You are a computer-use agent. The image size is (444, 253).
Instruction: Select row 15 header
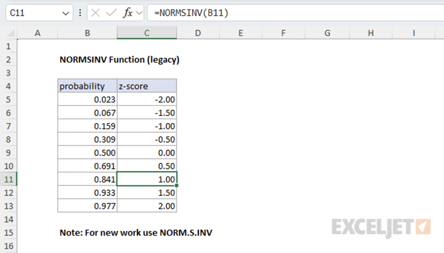[x=9, y=232]
